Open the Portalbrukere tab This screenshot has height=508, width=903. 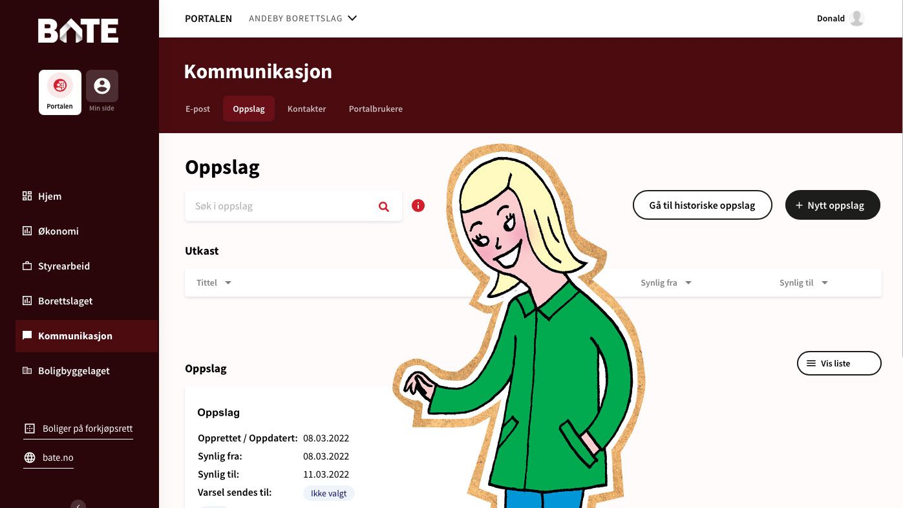[x=376, y=109]
